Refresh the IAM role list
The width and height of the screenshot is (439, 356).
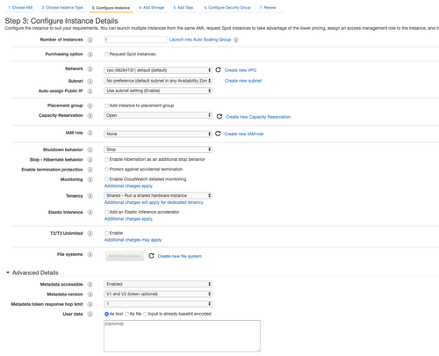(218, 134)
